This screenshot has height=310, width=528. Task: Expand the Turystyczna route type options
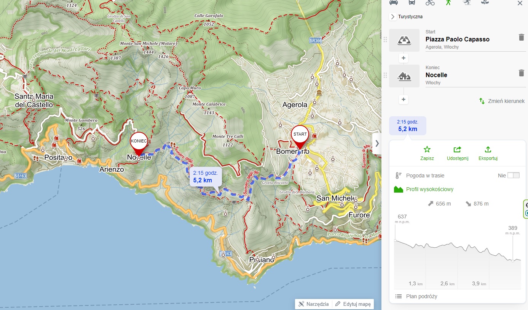click(x=393, y=17)
